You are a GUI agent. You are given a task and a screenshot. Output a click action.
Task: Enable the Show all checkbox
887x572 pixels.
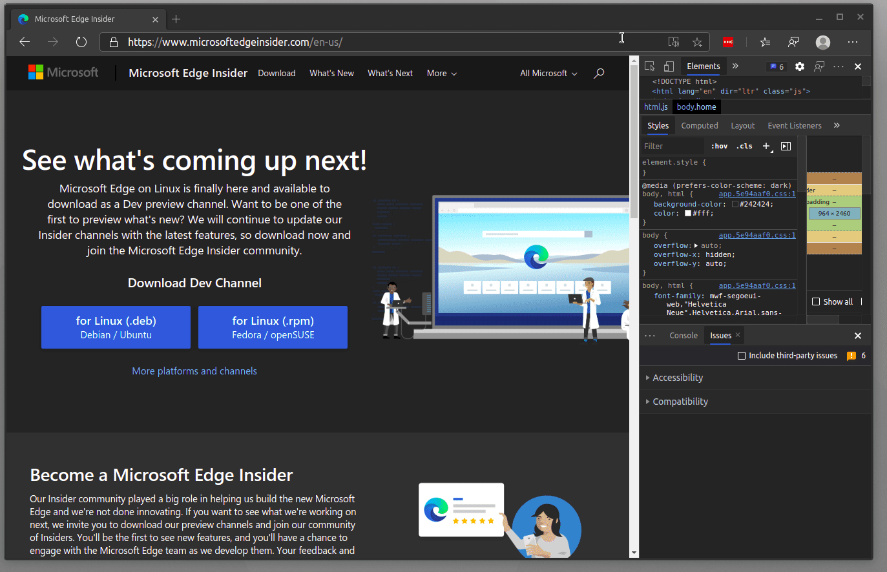coord(816,301)
